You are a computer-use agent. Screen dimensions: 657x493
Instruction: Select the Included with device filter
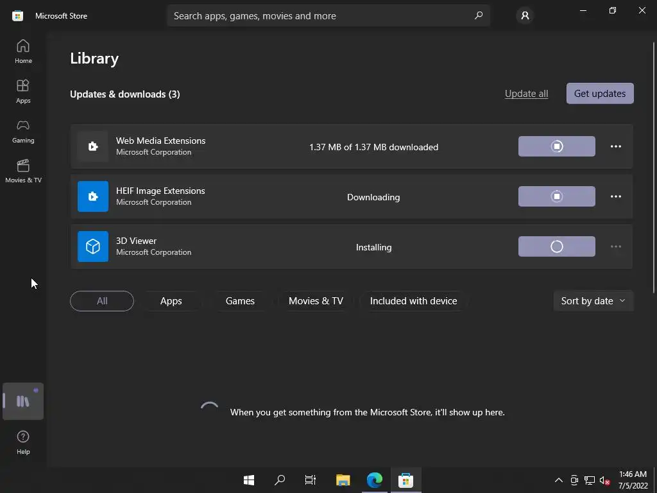point(414,301)
